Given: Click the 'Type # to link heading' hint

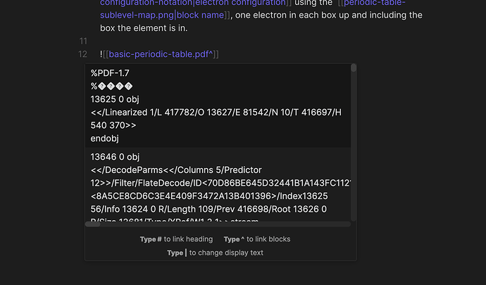Looking at the screenshot, I should (176, 239).
